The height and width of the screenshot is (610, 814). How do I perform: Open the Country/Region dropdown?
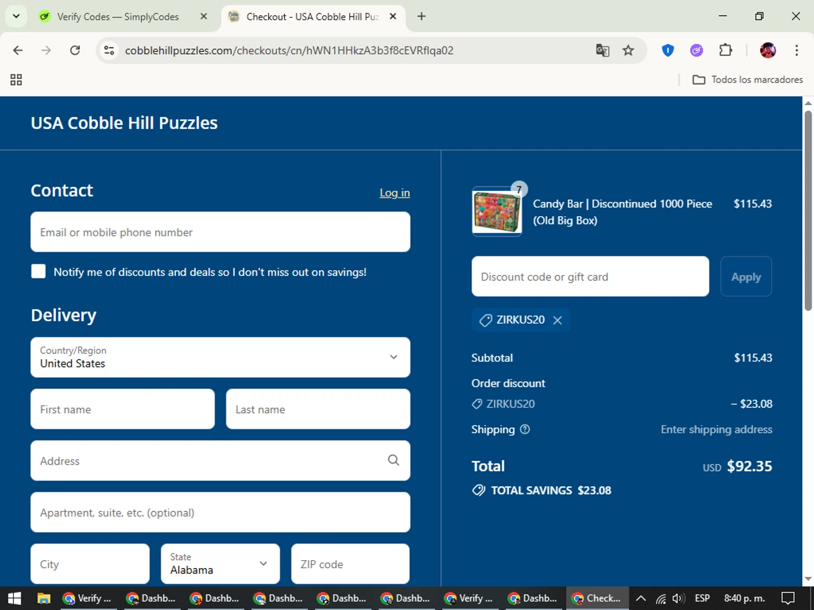[220, 357]
